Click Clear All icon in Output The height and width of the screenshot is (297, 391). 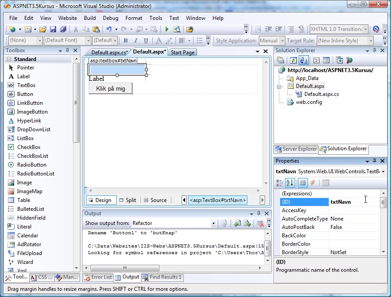(x=260, y=224)
